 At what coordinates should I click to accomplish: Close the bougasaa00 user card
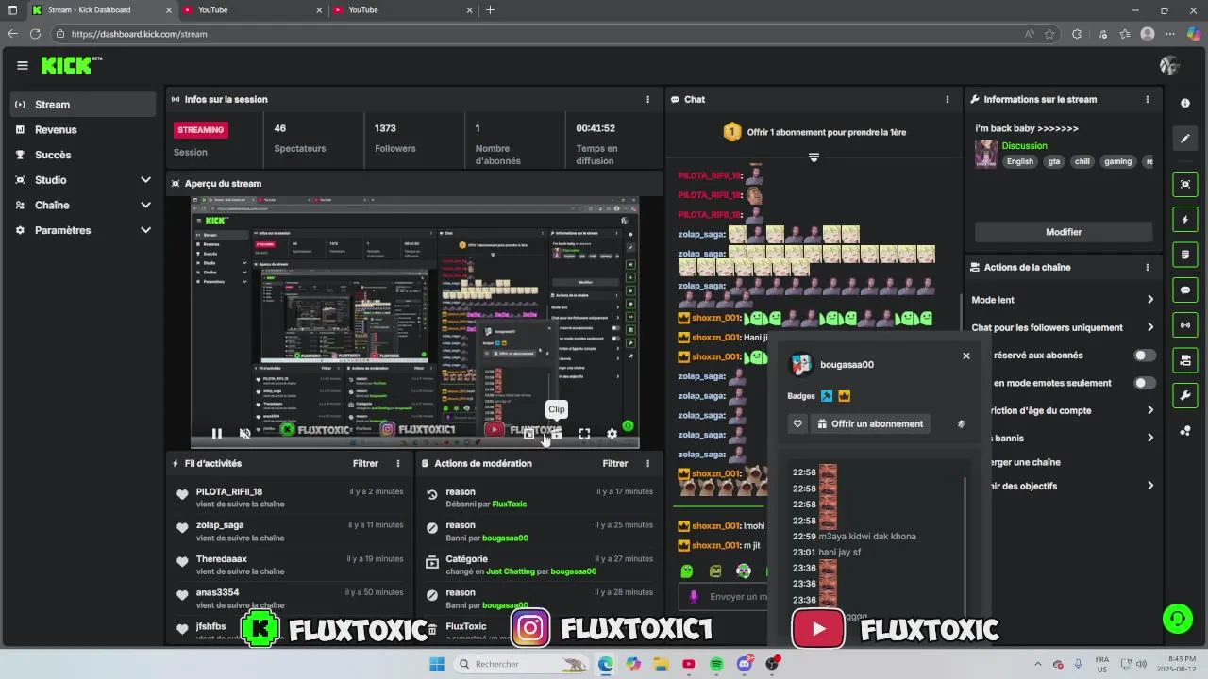click(965, 356)
